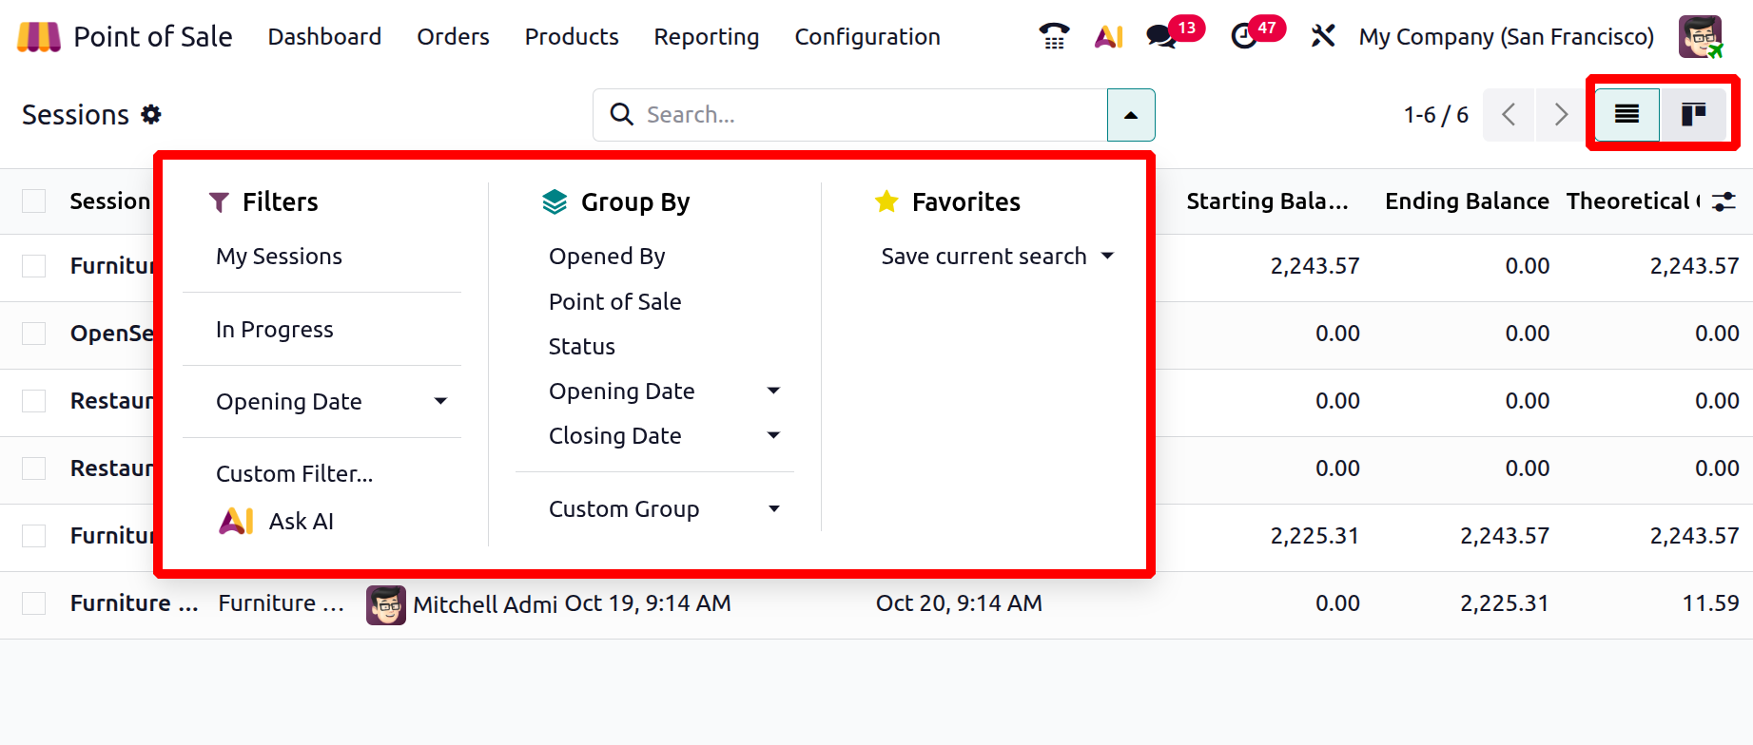
Task: Click the AI assistant icon in navbar
Action: (1108, 36)
